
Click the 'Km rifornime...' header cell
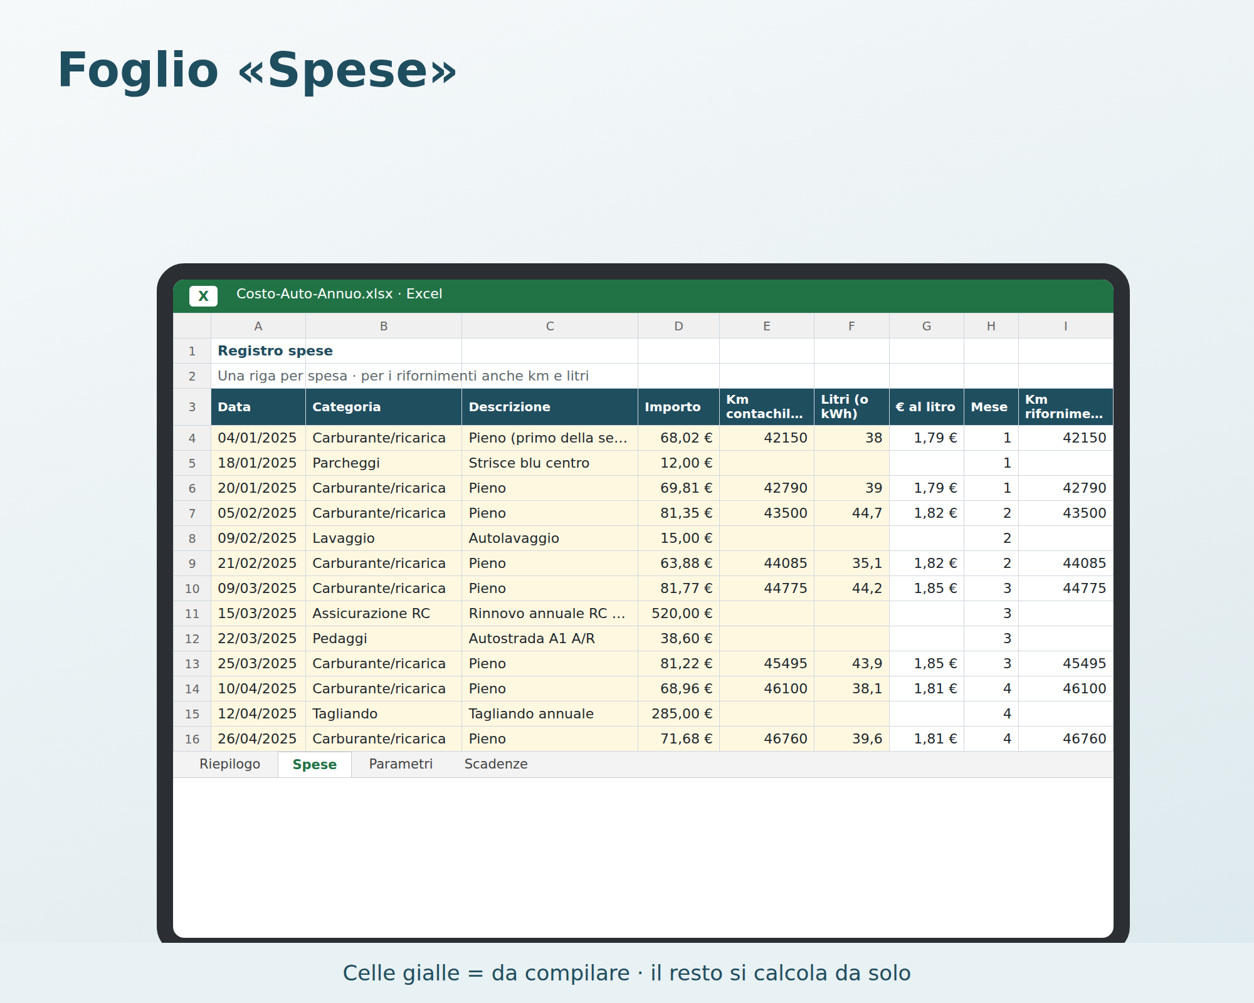click(x=1066, y=407)
